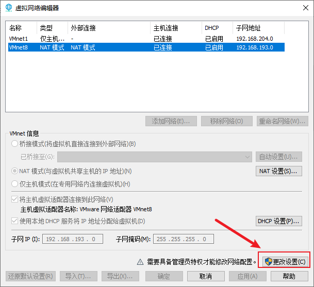Image resolution: width=314 pixels, height=287 pixels.
Task: Sort by 名称 column header
Action: point(22,28)
